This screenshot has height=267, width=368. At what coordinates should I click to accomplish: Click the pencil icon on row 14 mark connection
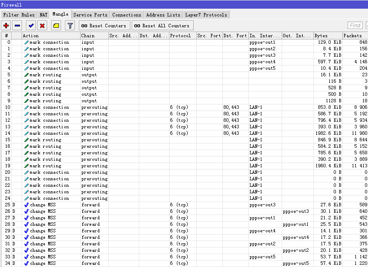pos(26,133)
